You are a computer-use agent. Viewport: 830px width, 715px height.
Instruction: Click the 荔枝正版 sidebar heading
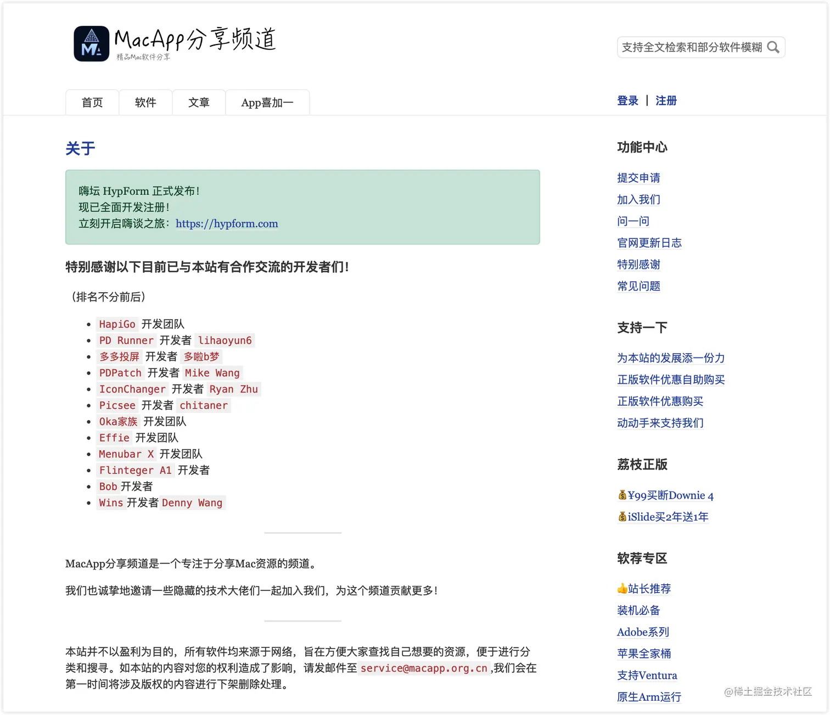tap(642, 465)
